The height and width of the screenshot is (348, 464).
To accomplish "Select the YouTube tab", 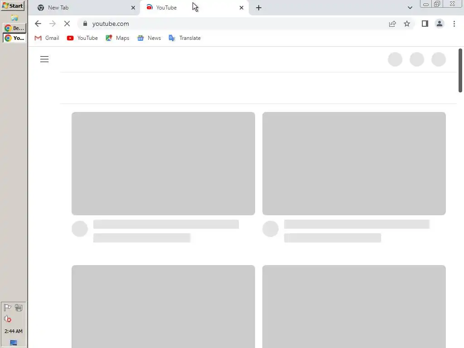I will coord(194,8).
